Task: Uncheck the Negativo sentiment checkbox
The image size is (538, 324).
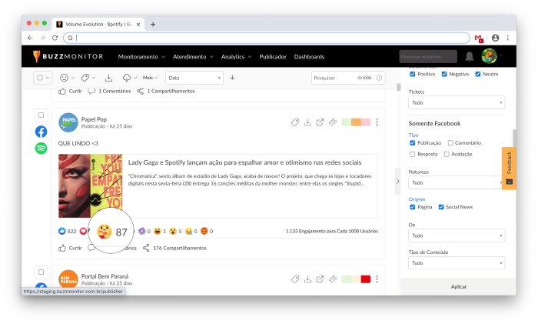Action: point(444,74)
